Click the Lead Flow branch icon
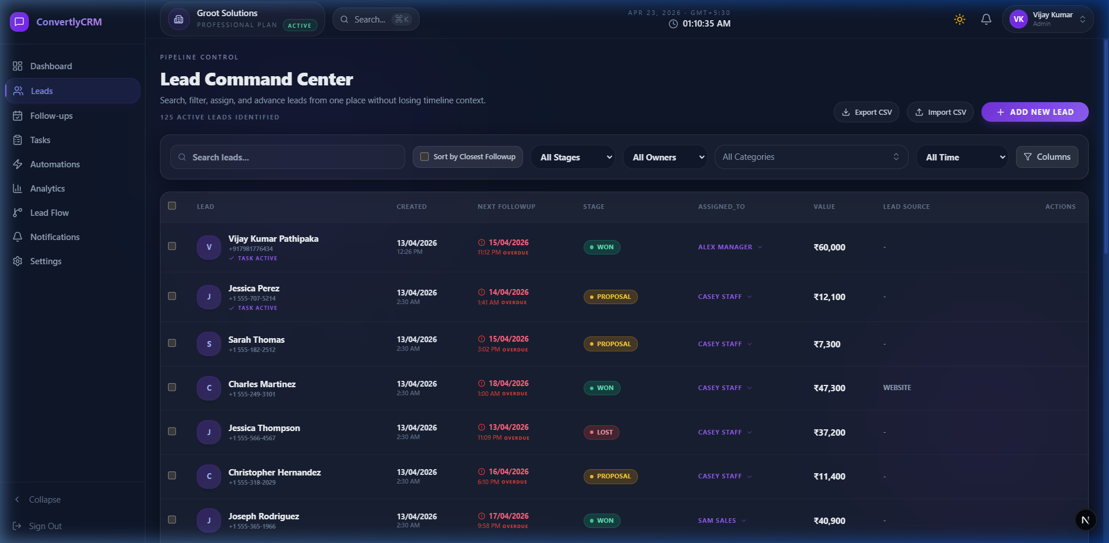Image resolution: width=1109 pixels, height=543 pixels. (x=18, y=213)
